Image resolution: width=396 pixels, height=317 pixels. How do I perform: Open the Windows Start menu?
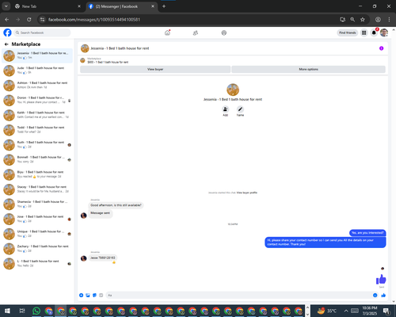[x=7, y=311]
